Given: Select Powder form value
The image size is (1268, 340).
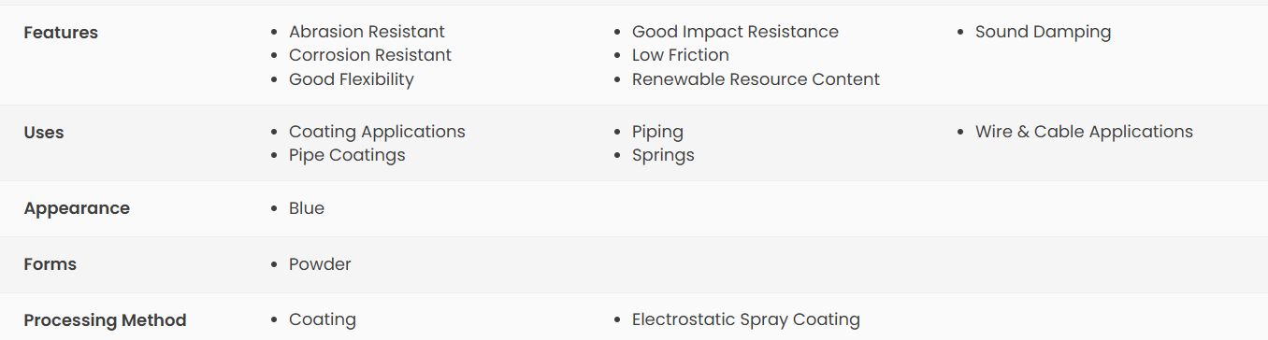Looking at the screenshot, I should (320, 264).
